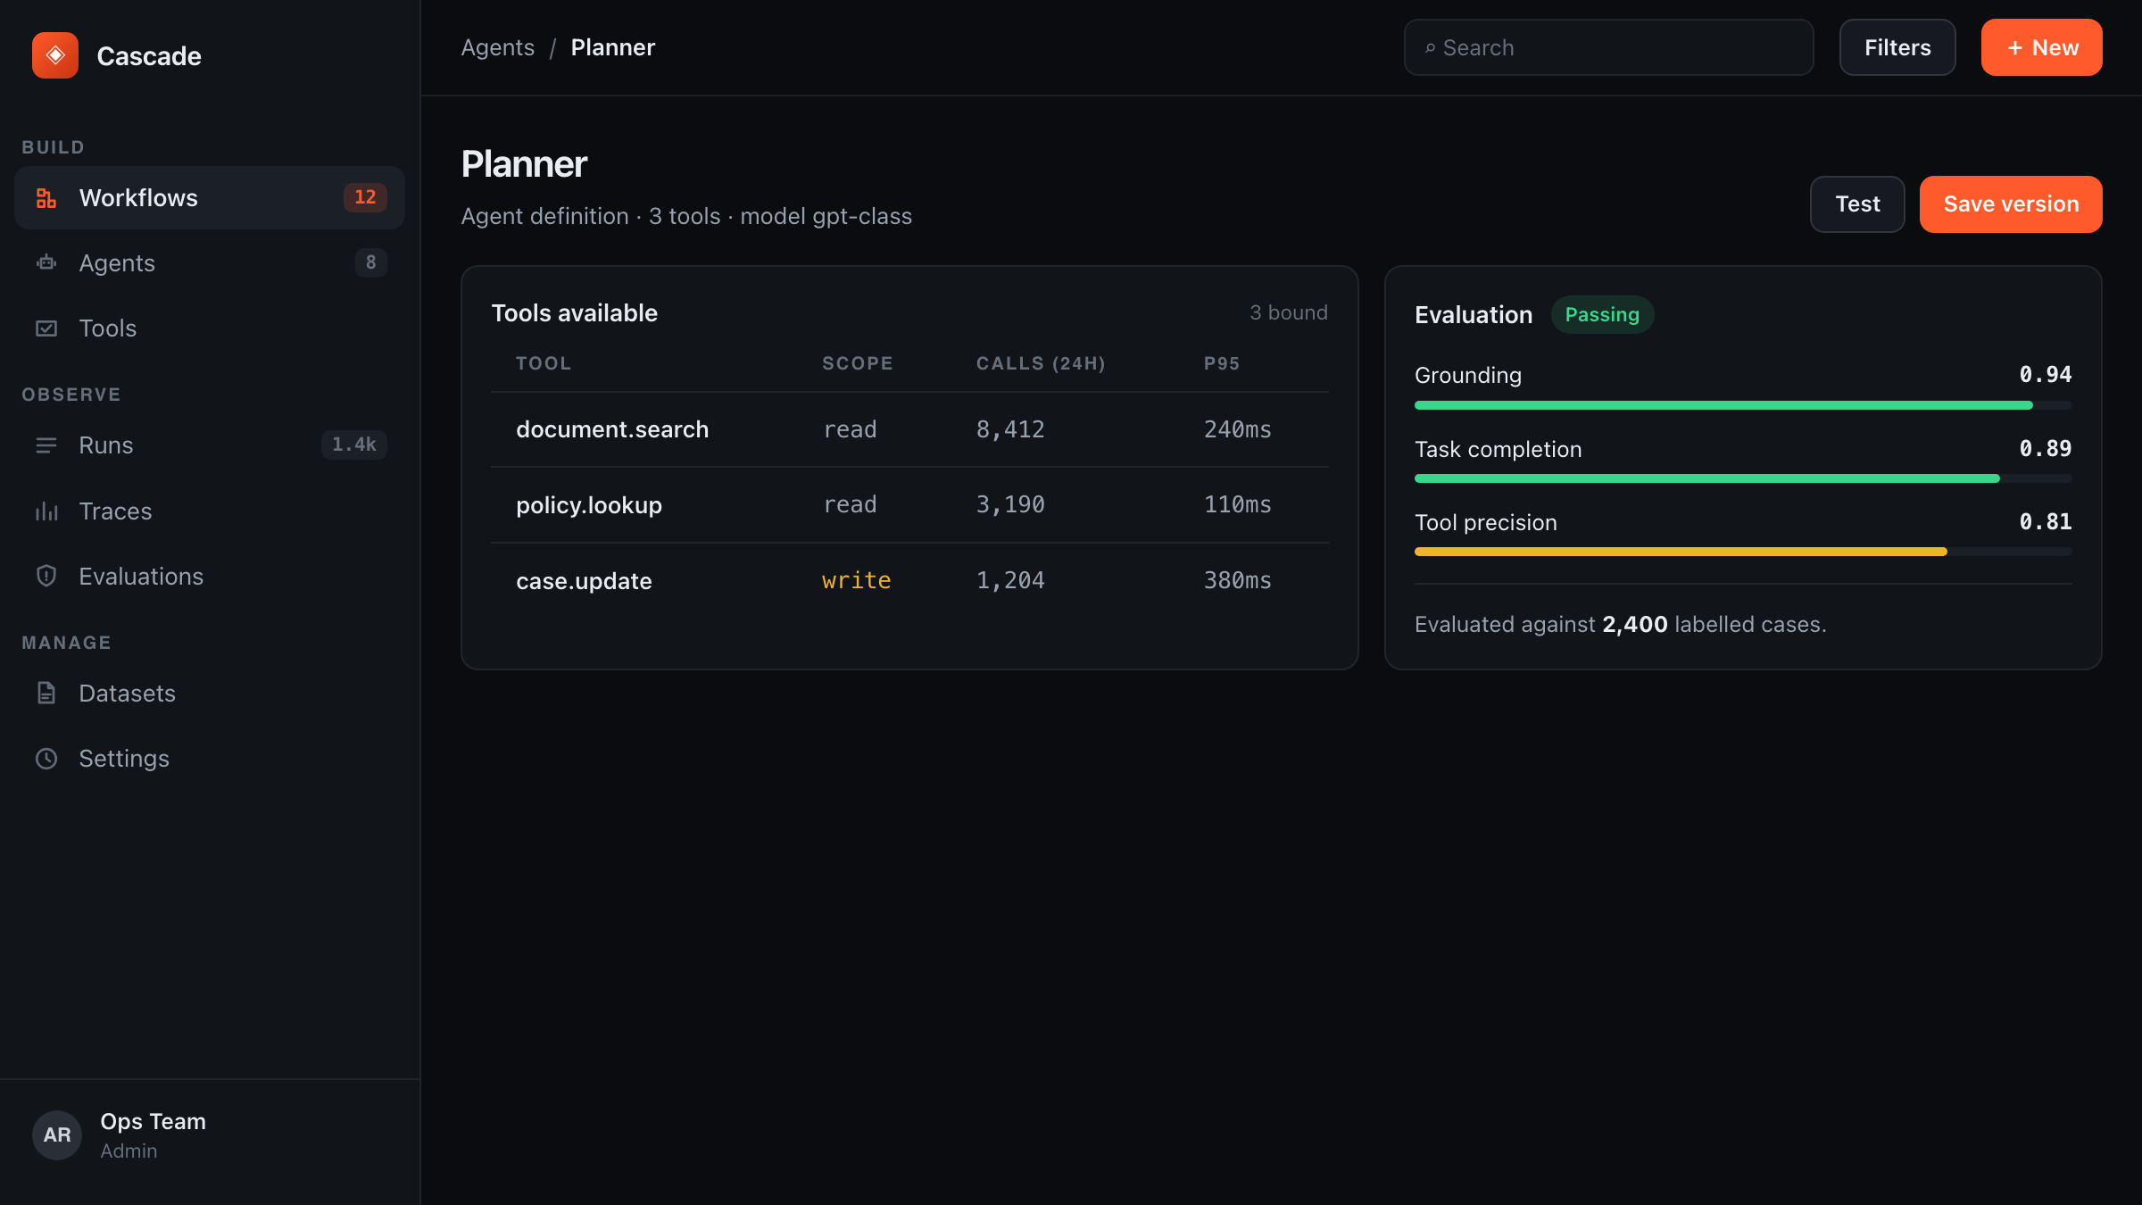This screenshot has height=1205, width=2142.
Task: Go to Agents in the sidebar
Action: click(210, 262)
